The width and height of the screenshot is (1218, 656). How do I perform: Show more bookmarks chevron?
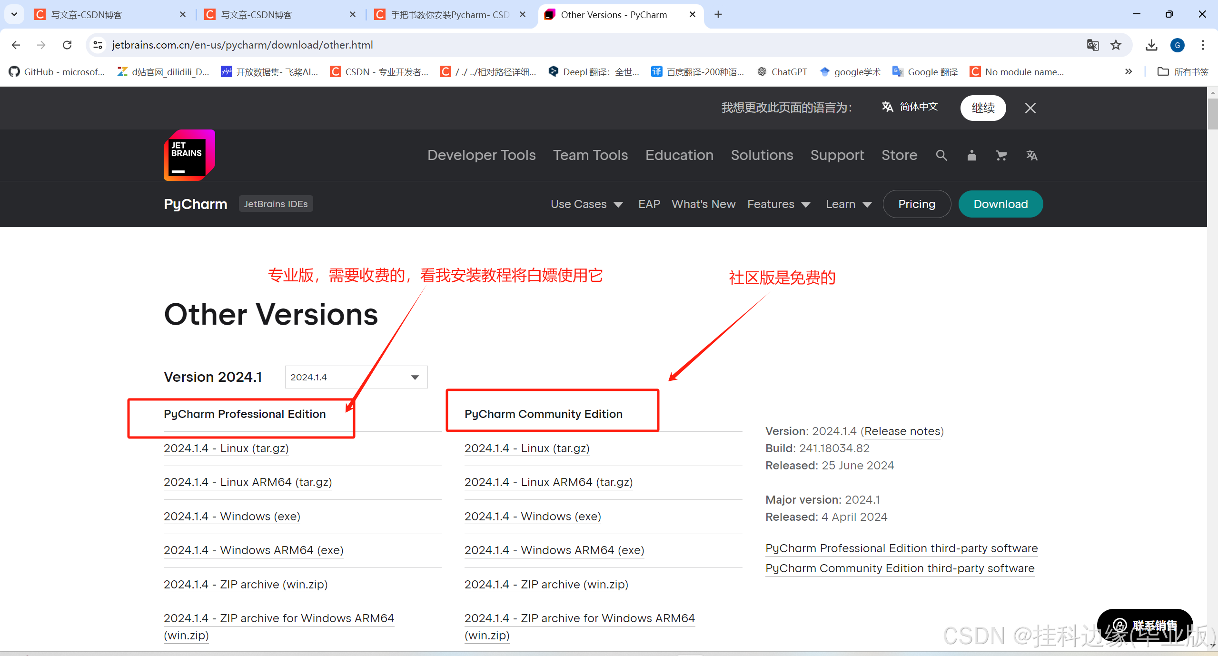point(1129,72)
